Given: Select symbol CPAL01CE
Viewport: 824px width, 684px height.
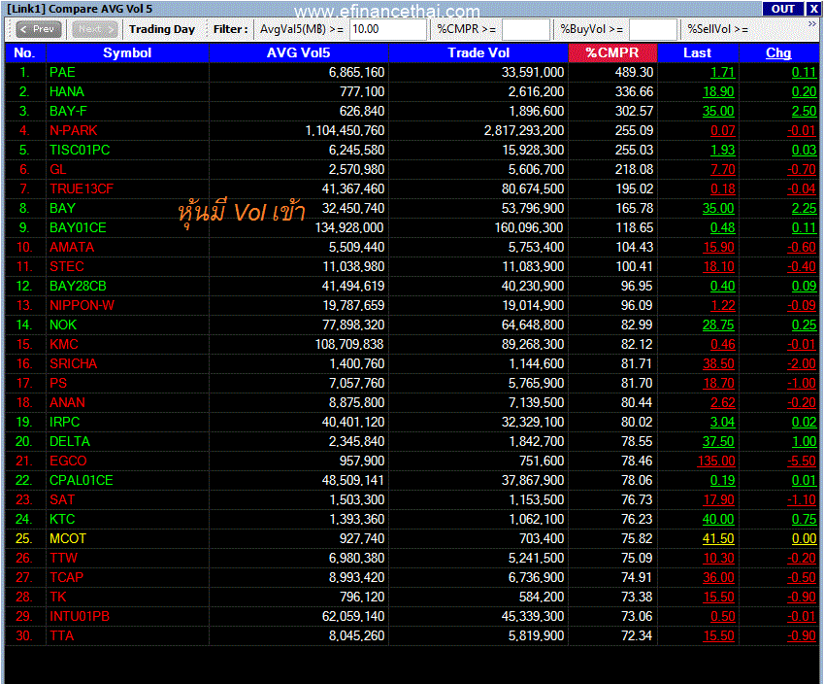Looking at the screenshot, I should [81, 481].
